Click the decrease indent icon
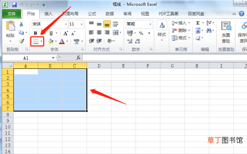The image size is (247, 154). 91,41
